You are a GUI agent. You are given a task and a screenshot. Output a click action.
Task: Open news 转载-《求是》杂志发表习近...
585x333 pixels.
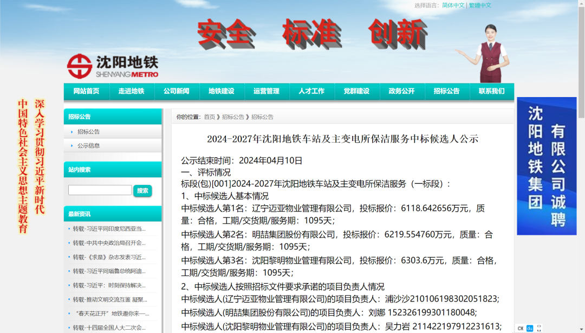109,257
